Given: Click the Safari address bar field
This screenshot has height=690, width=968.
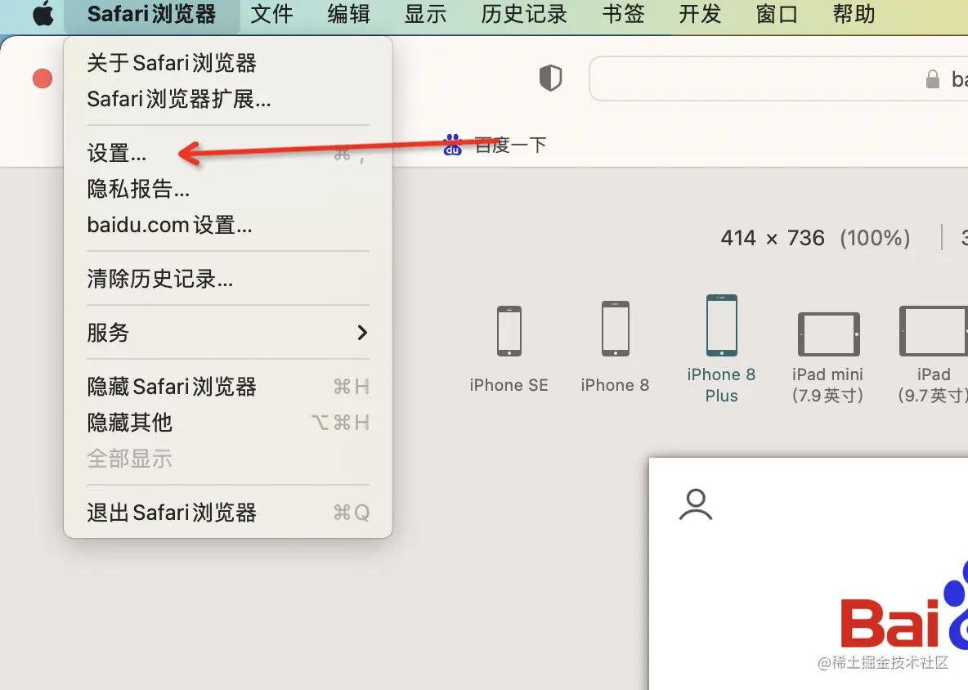Looking at the screenshot, I should tap(778, 78).
